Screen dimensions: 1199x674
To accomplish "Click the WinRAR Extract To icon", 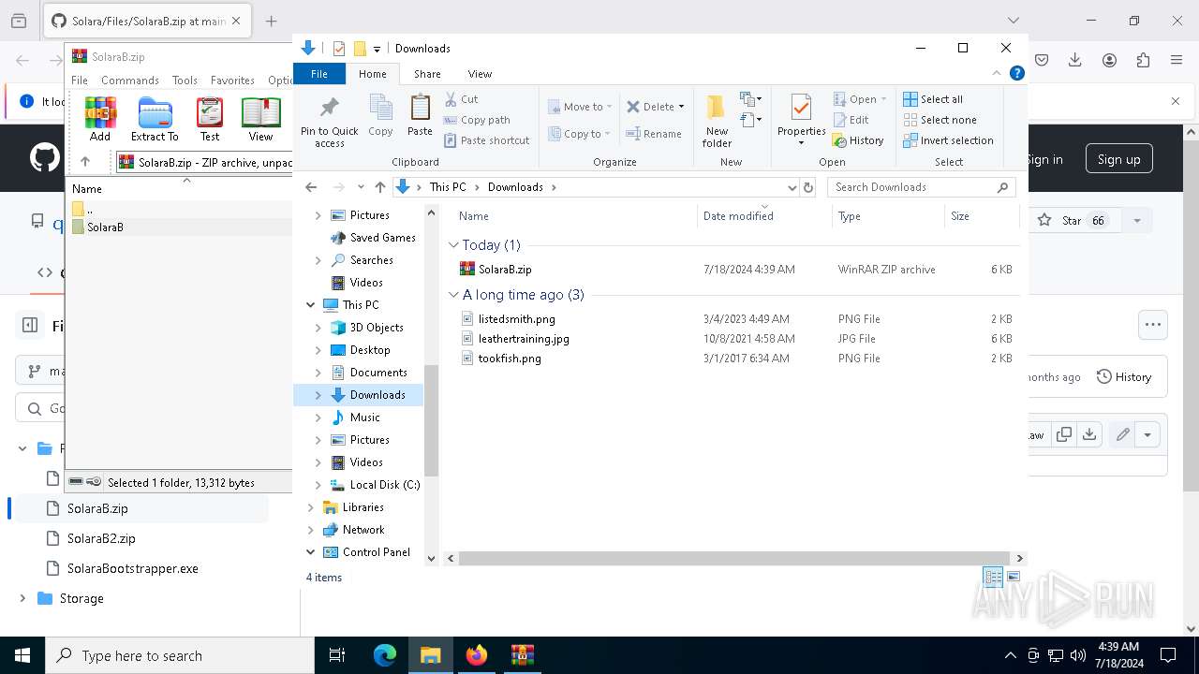I will pyautogui.click(x=155, y=119).
